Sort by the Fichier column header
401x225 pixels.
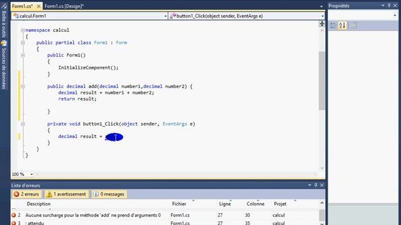179,204
